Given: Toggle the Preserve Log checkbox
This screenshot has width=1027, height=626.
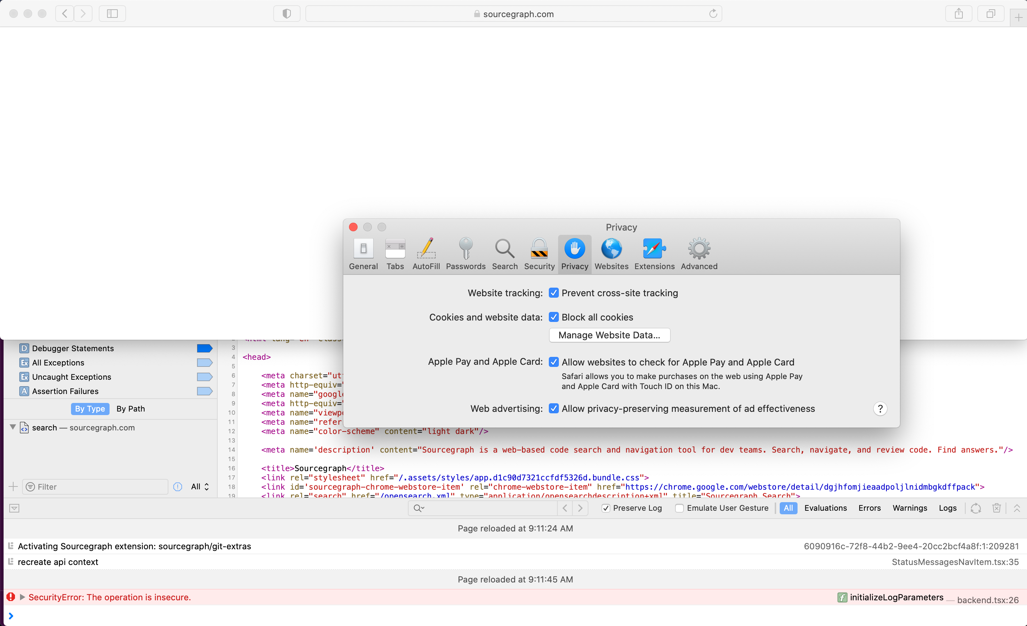Looking at the screenshot, I should point(606,508).
